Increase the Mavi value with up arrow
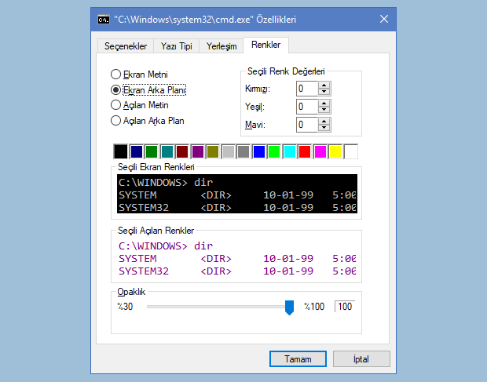The image size is (487, 382). point(324,122)
